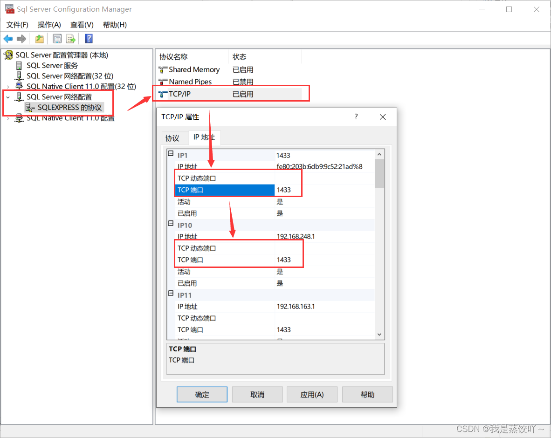This screenshot has height=438, width=551.
Task: Click the SQL Server 服务 icon
Action: pyautogui.click(x=19, y=65)
